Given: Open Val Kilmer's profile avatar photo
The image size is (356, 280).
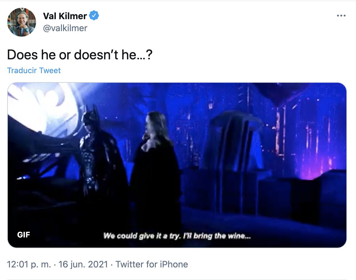Looking at the screenshot, I should click(x=22, y=22).
